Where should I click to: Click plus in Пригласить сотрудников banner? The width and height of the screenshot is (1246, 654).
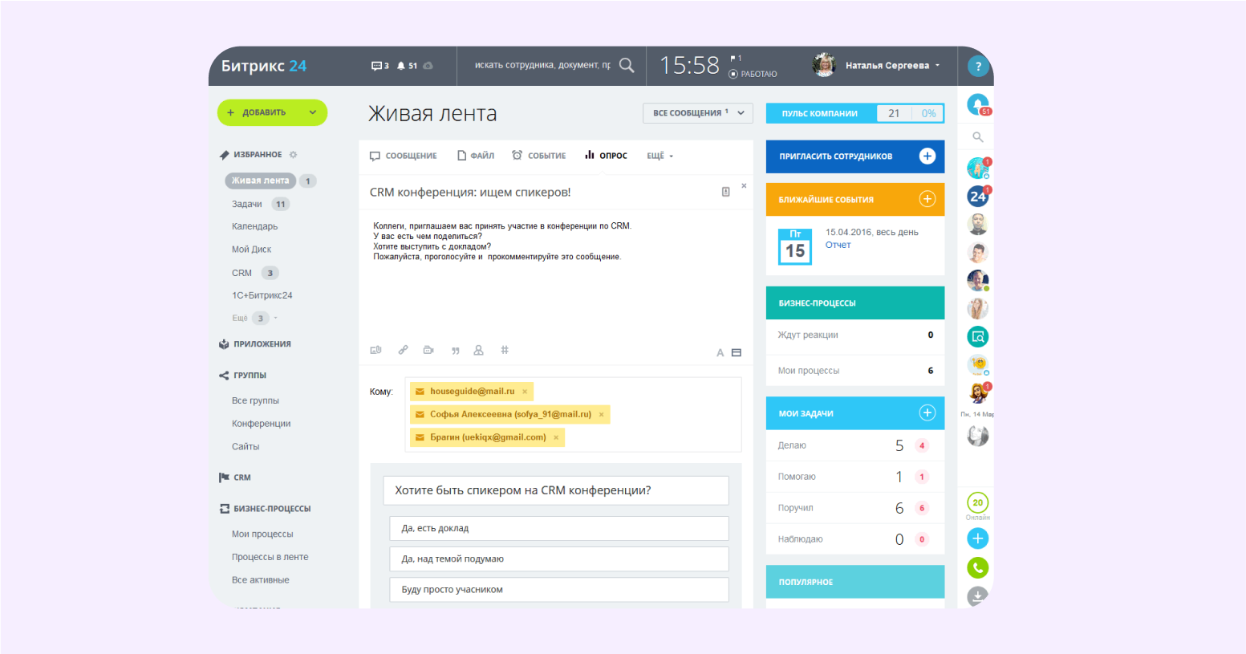(927, 156)
